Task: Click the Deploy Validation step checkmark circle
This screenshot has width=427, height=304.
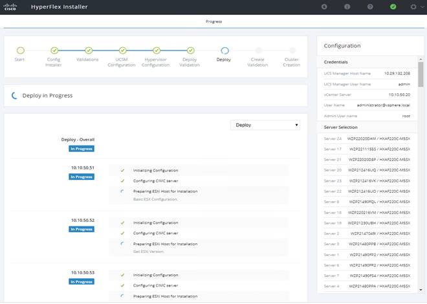Action: point(191,50)
